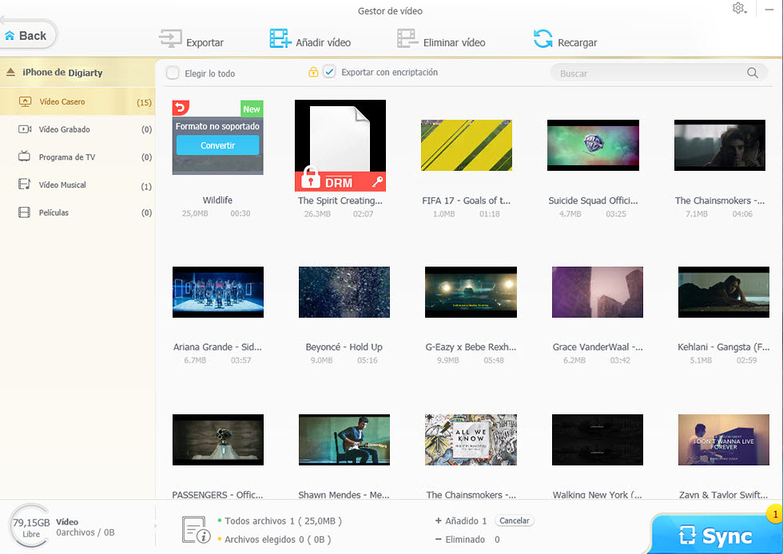The width and height of the screenshot is (783, 554).
Task: Select Programa de TV category
Action: click(78, 156)
